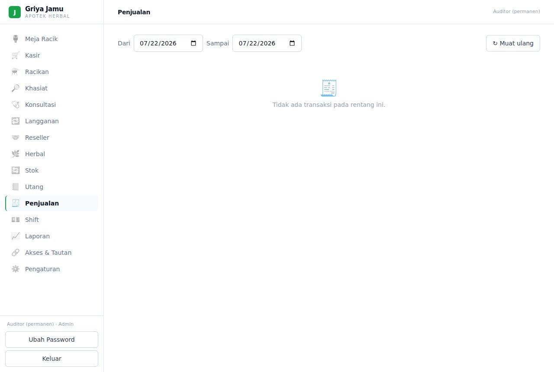The width and height of the screenshot is (554, 372).
Task: Click the 'Tidak ada transaksi' message
Action: 329,105
